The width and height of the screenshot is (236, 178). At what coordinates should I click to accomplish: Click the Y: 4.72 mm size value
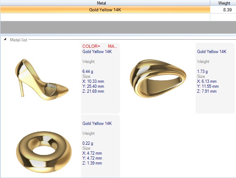point(92,158)
